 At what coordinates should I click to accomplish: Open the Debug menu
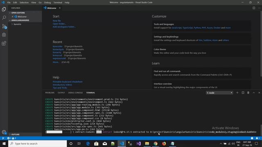point(47,2)
